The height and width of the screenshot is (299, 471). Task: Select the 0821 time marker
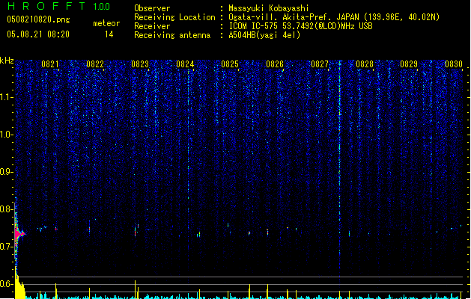click(50, 64)
